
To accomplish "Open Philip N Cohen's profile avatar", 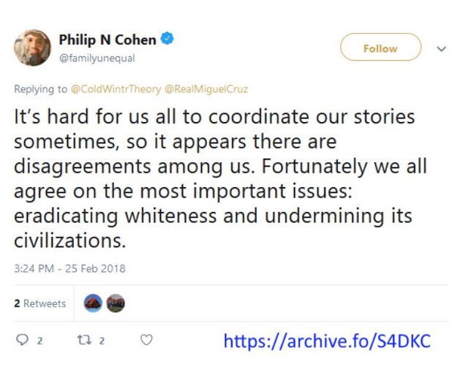I will [x=32, y=48].
